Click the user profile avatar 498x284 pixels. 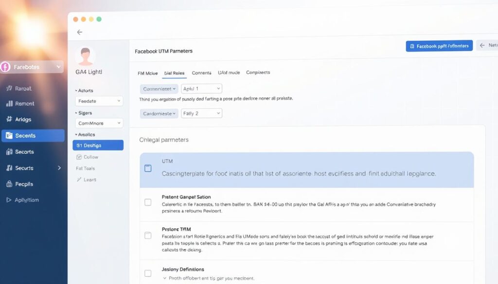86,56
